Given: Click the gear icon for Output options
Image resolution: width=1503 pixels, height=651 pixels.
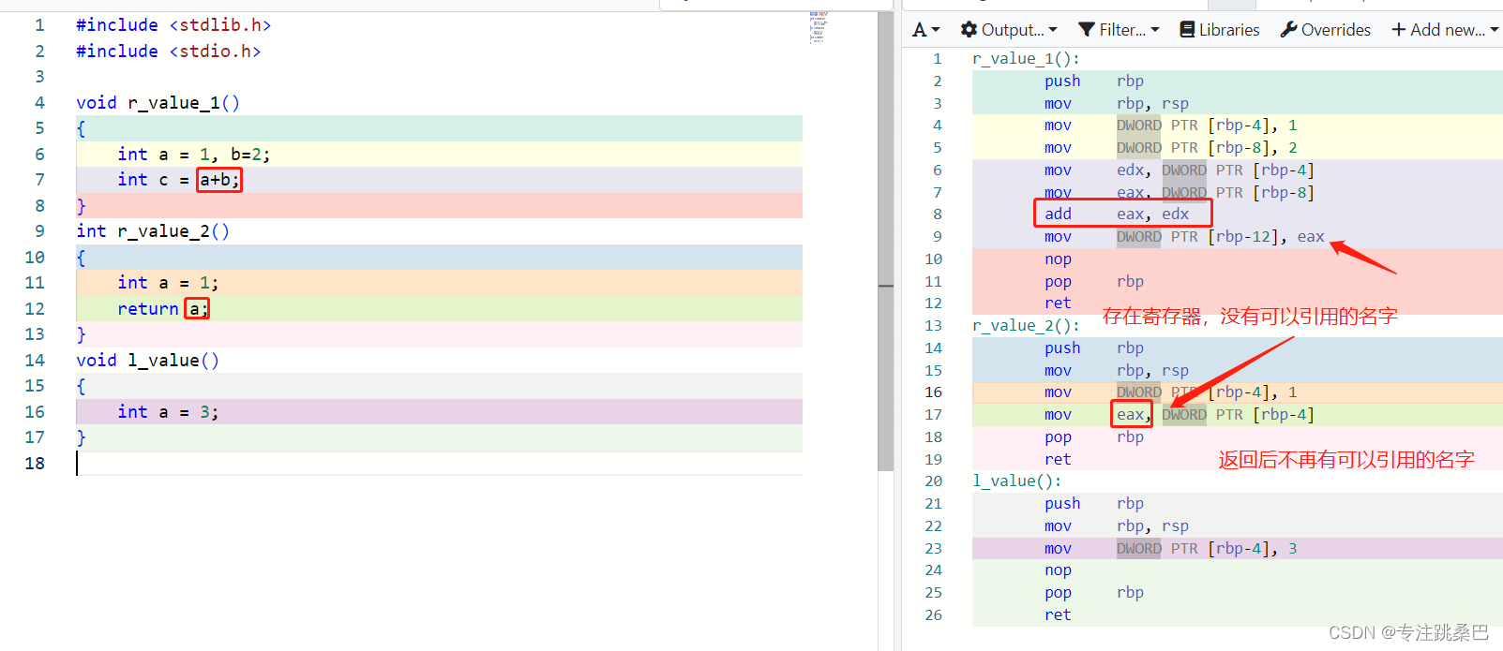Looking at the screenshot, I should pyautogui.click(x=969, y=30).
